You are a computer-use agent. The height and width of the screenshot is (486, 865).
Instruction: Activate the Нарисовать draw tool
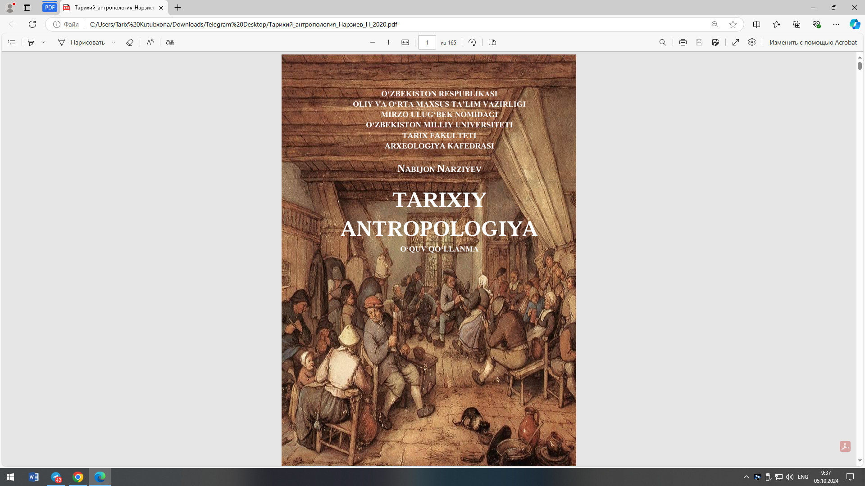click(82, 42)
